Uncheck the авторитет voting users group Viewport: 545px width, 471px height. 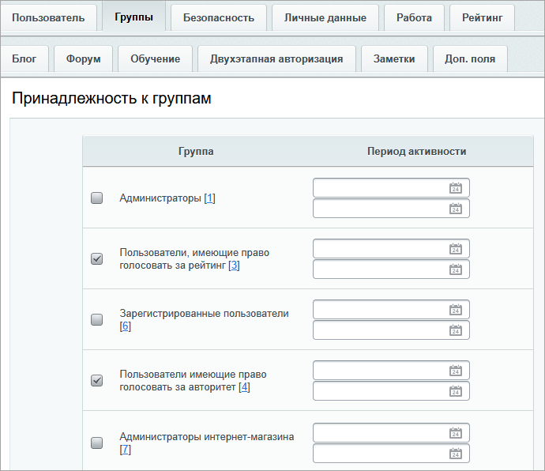pos(97,380)
